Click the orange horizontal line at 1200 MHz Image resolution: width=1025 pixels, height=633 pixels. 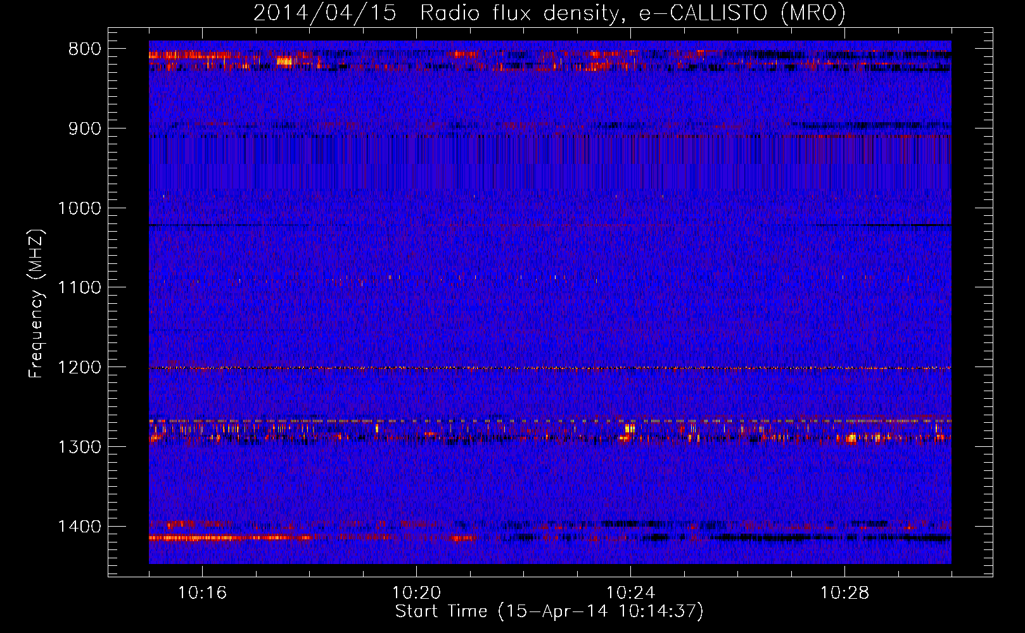(550, 368)
